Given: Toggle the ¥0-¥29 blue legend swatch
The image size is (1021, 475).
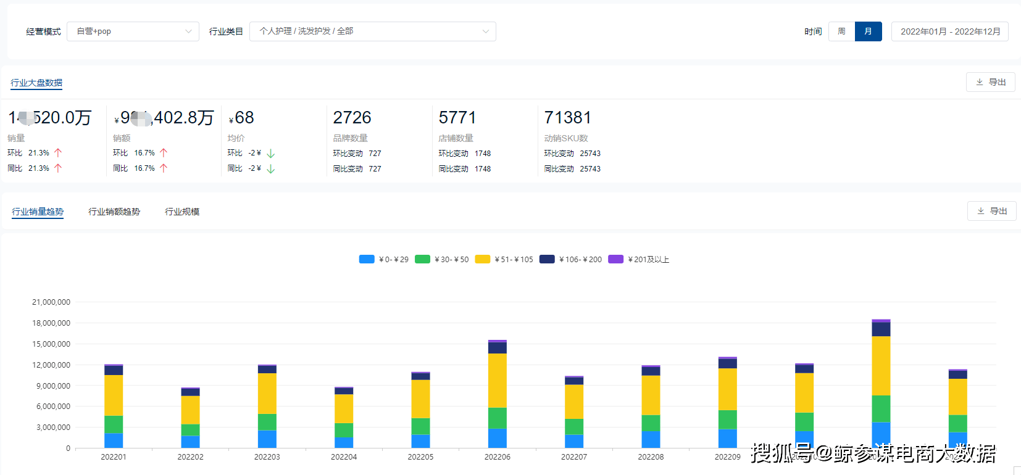Looking at the screenshot, I should tap(367, 259).
